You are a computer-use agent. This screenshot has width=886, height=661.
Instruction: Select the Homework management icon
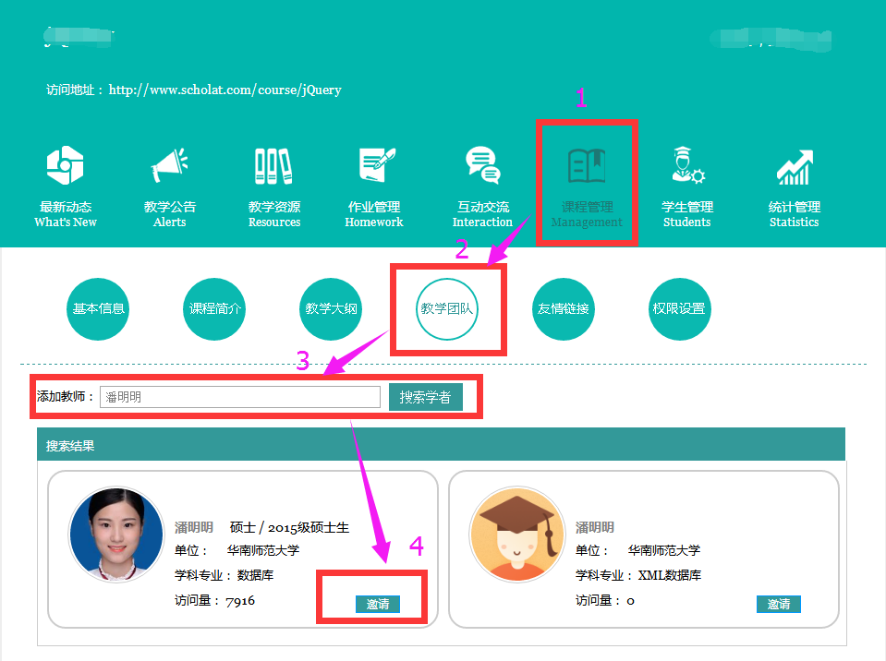[x=376, y=167]
